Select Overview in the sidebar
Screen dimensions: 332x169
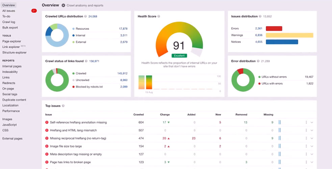tap(9, 5)
